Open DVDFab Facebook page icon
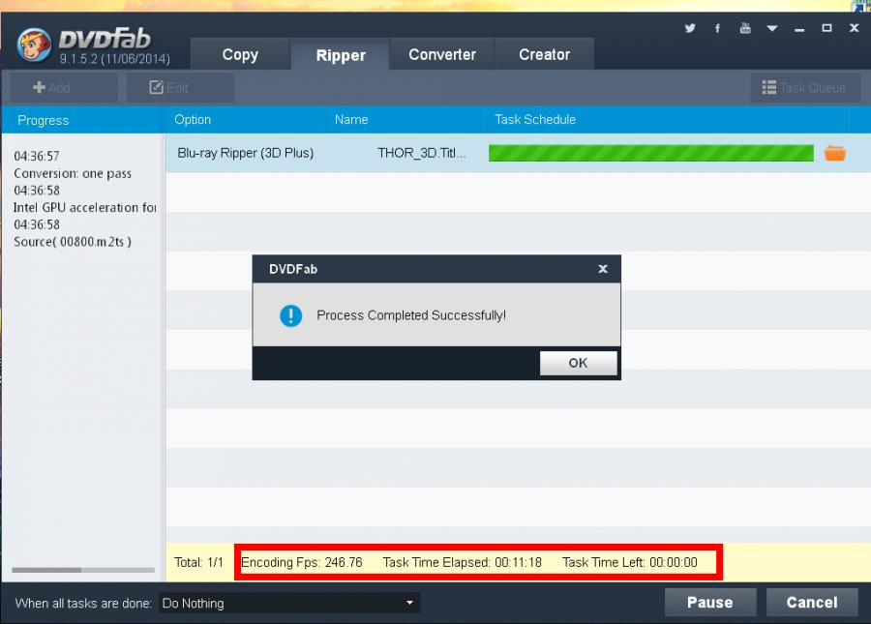This screenshot has height=624, width=871. click(718, 28)
